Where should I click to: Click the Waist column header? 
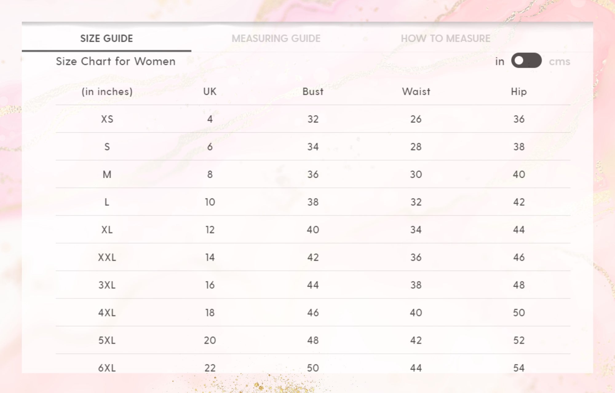[416, 91]
